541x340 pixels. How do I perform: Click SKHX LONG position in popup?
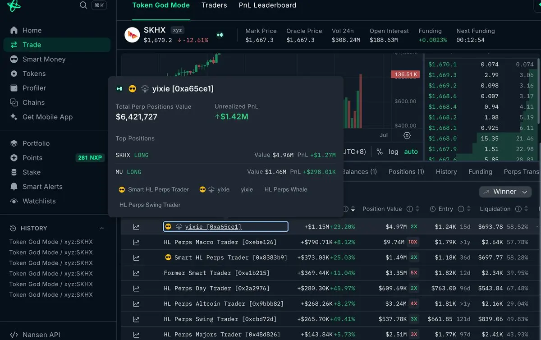(225, 155)
